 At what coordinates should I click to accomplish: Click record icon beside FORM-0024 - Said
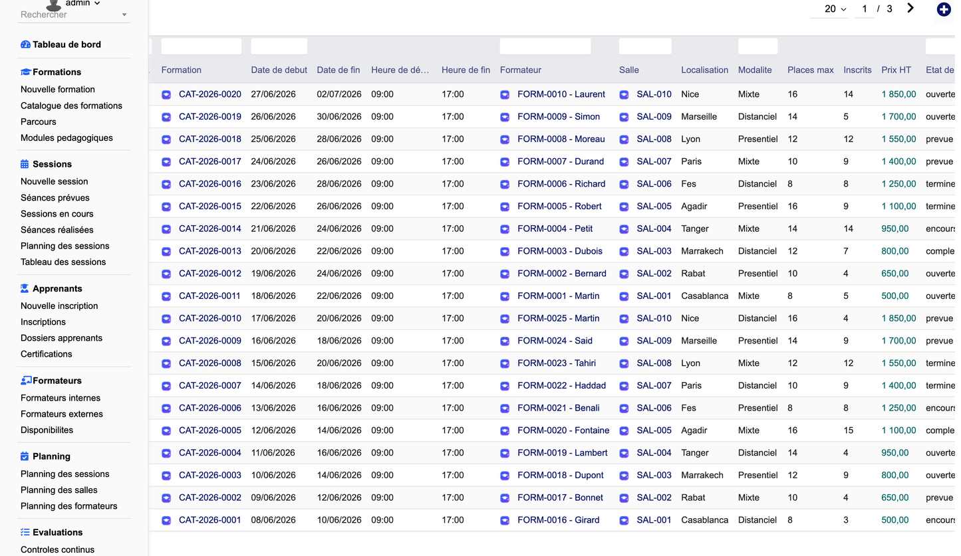[505, 341]
